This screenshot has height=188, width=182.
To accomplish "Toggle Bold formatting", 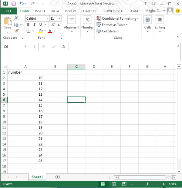I will click(28, 25).
